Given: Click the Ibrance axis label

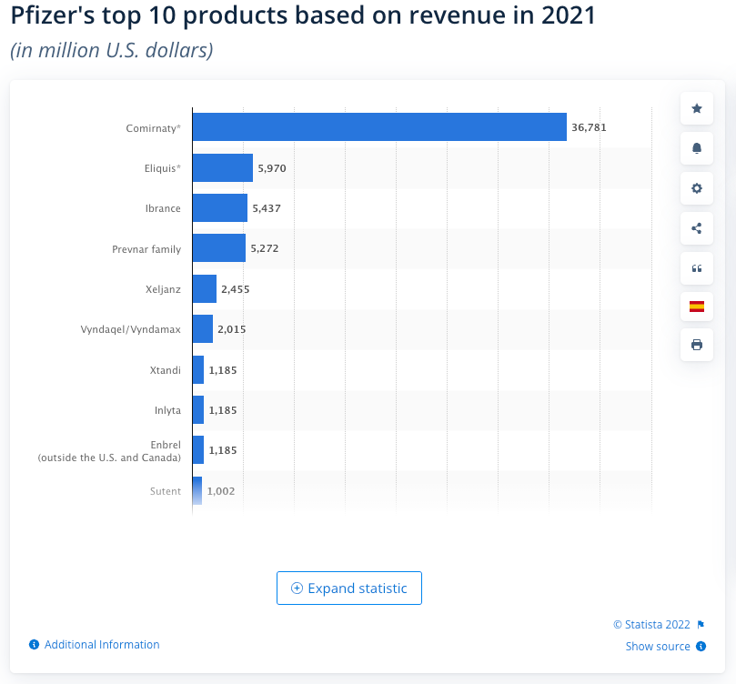Looking at the screenshot, I should 163,207.
